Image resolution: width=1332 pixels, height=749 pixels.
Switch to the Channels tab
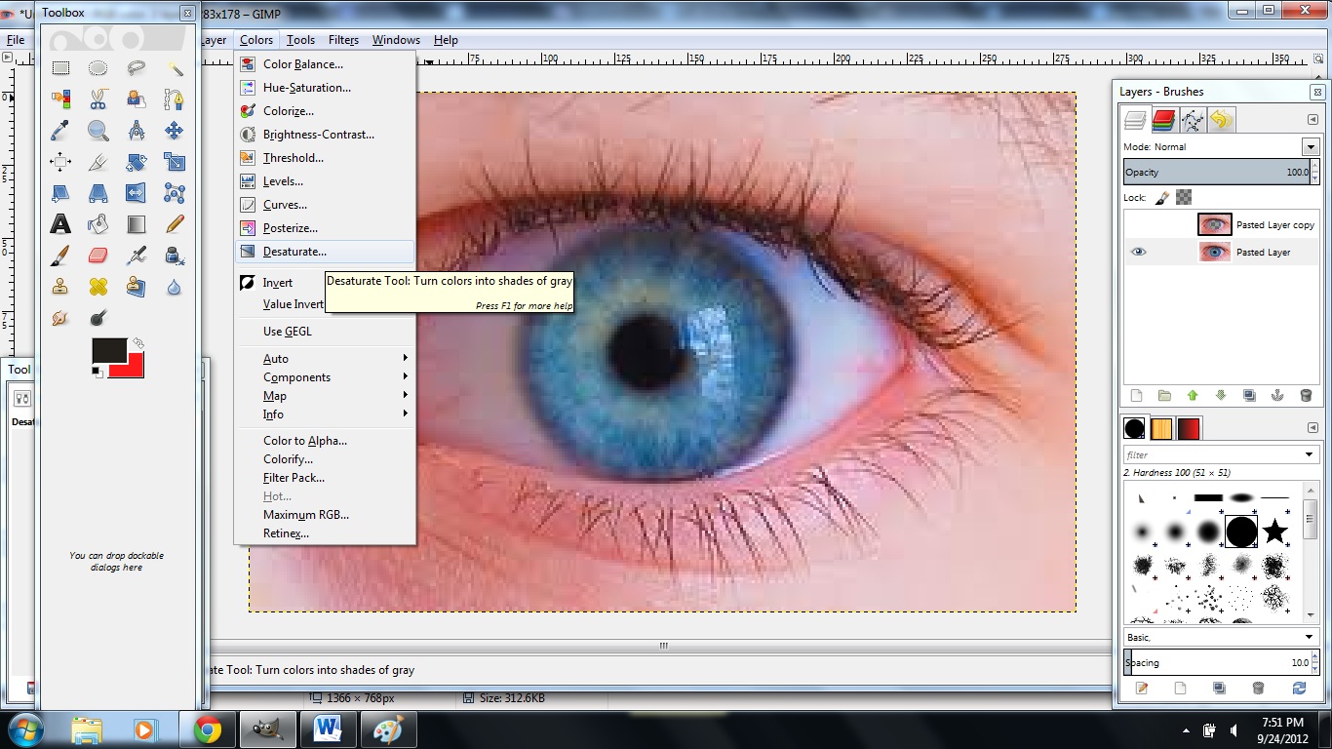(1163, 120)
